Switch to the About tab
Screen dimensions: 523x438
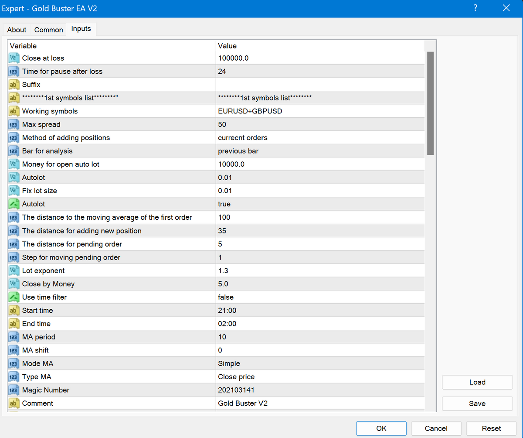tap(17, 30)
